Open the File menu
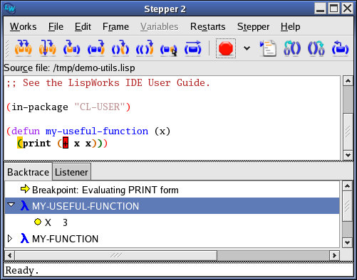Screen dimensions: 357x280 (x=56, y=26)
